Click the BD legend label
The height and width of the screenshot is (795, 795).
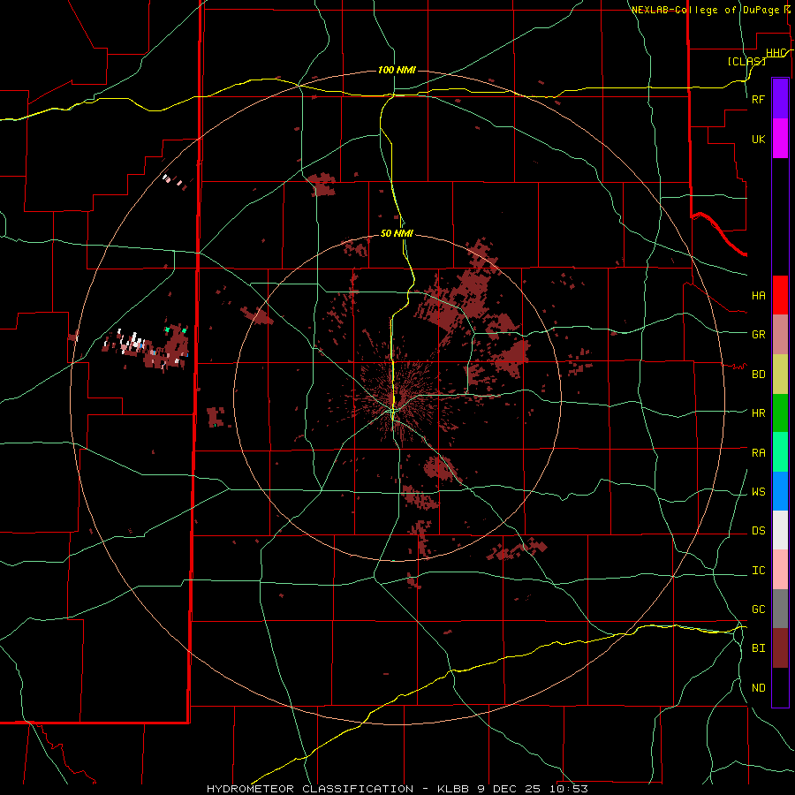pyautogui.click(x=758, y=375)
